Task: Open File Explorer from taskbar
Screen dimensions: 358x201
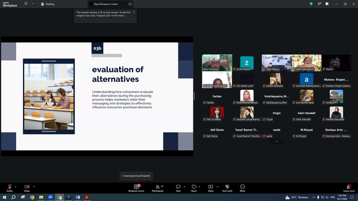Action: 41,197
